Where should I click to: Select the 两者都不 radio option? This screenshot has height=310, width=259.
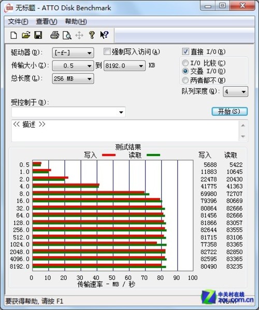185,80
